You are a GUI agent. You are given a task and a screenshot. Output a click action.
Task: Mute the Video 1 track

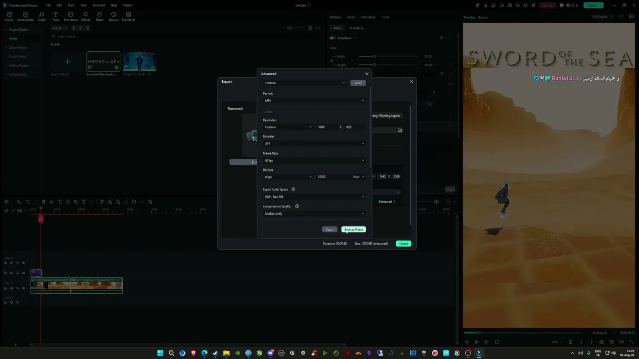point(11,288)
